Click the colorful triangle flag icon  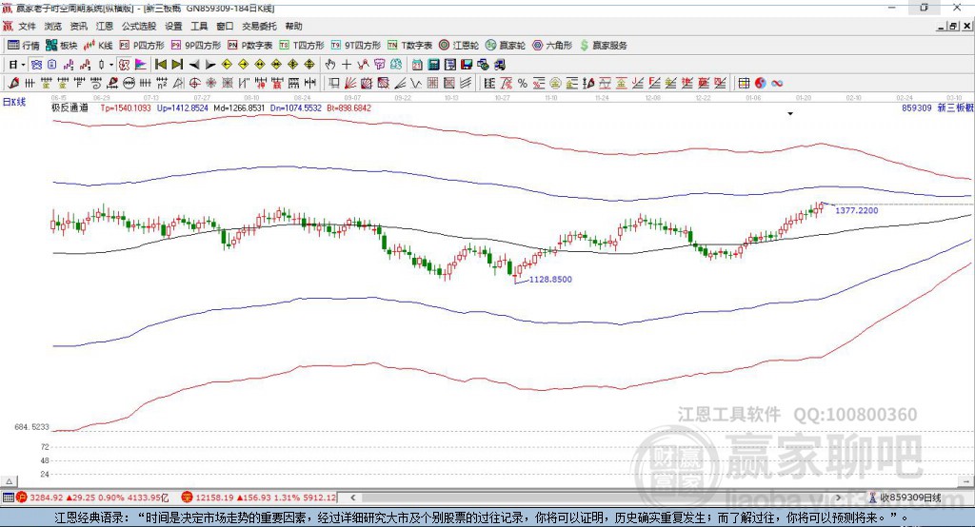pos(141,65)
